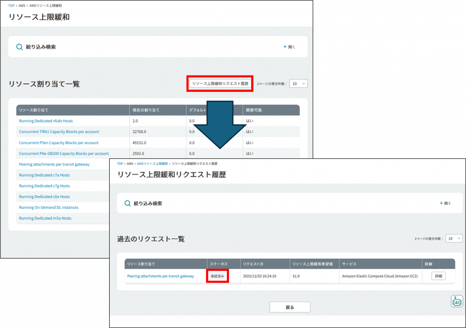Click search magnifier icon in top panel
The image size is (466, 328).
19,47
